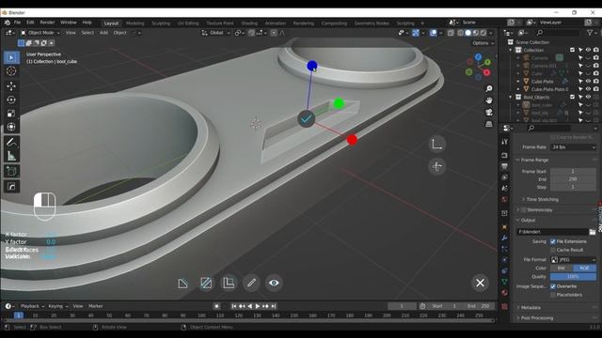Activate the Scale tool
This screenshot has height=338, width=602.
click(x=11, y=114)
